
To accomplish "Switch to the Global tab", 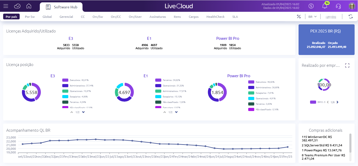I will coord(47,16).
